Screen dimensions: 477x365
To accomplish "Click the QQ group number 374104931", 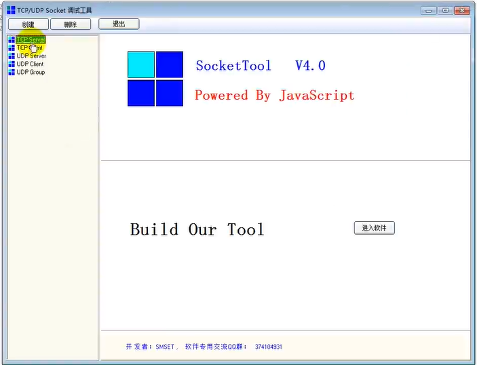I will point(269,347).
